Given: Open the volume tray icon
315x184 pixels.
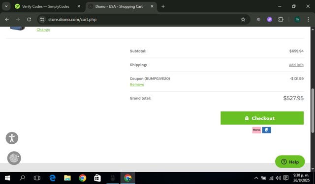Looking at the screenshot, I should [x=279, y=178].
